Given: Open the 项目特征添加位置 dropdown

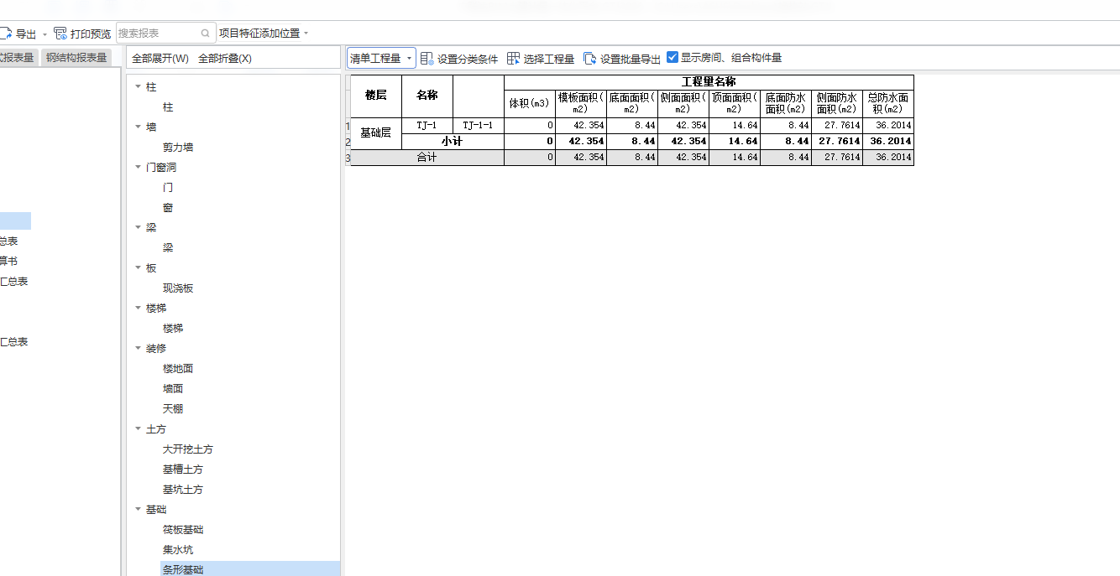Looking at the screenshot, I should (264, 34).
